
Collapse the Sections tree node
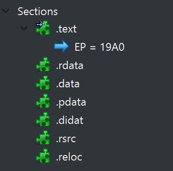(6, 11)
